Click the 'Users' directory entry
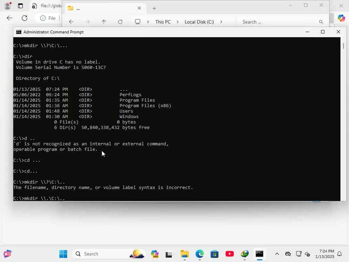 [126, 111]
